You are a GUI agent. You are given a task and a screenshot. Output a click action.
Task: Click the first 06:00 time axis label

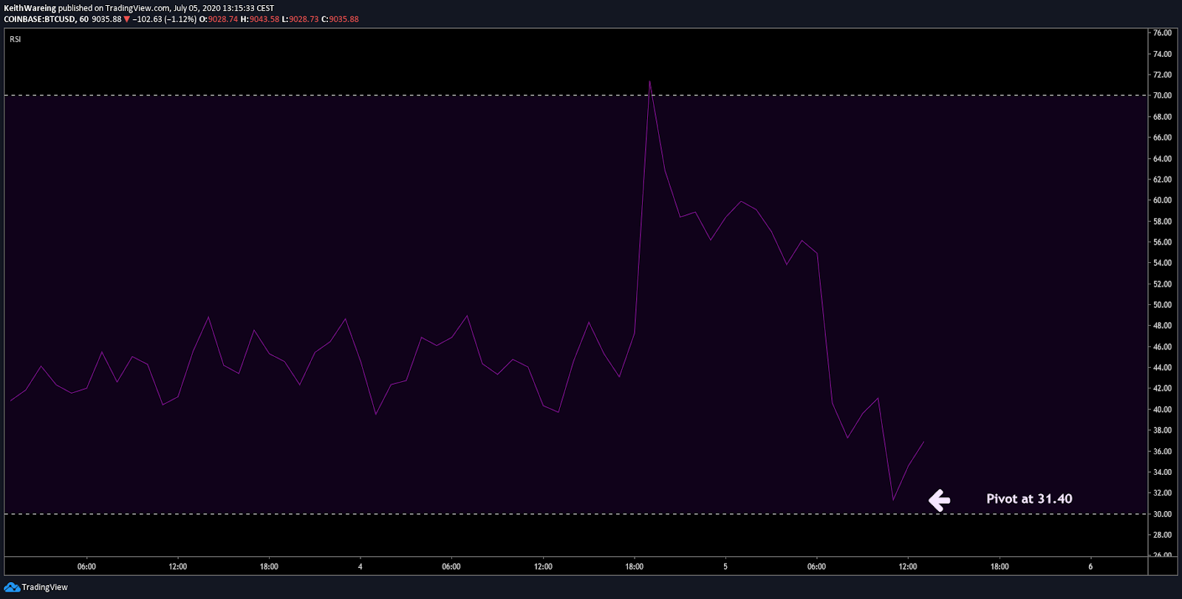[x=86, y=567]
